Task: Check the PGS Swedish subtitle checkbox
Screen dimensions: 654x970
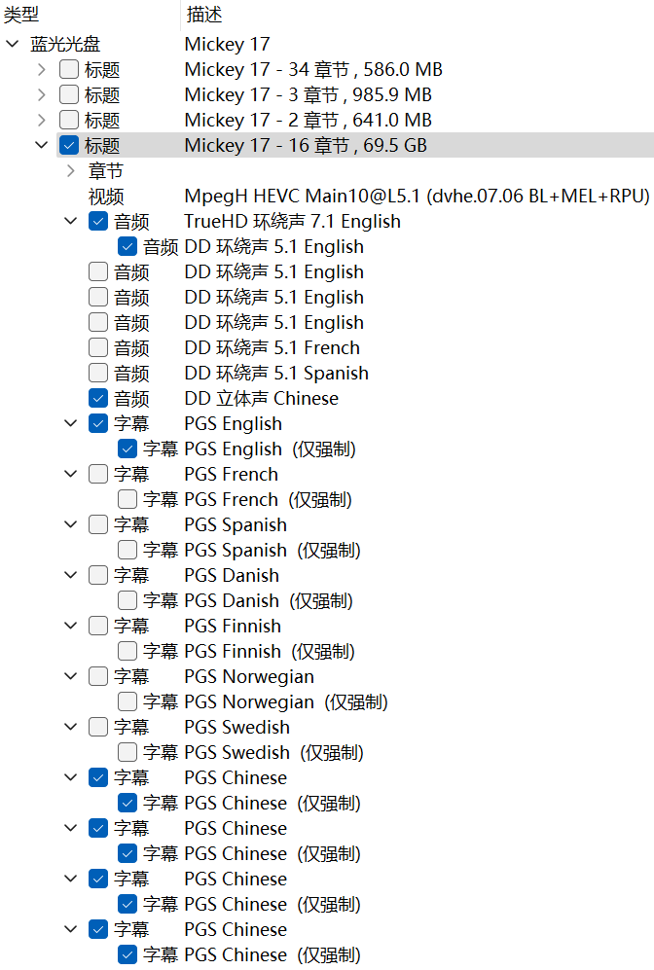Action: click(97, 728)
